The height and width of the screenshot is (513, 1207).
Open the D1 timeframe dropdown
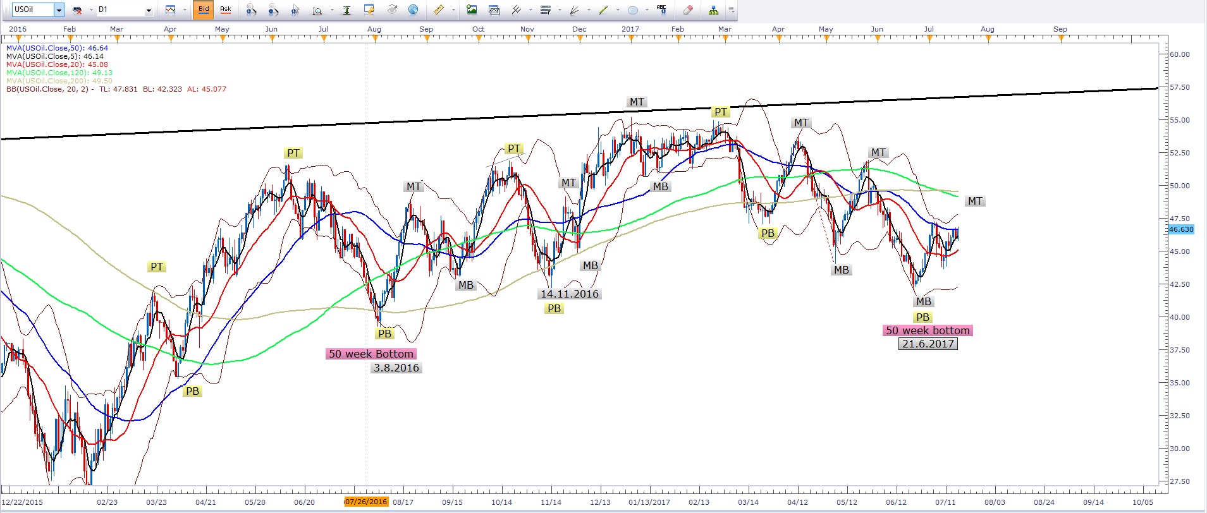pos(149,10)
